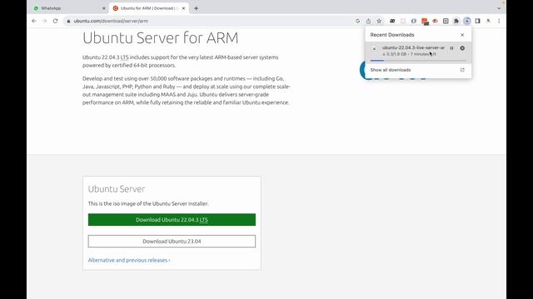This screenshot has width=533, height=299.
Task: Click the pin-like icon right of side panel
Action: 489,21
